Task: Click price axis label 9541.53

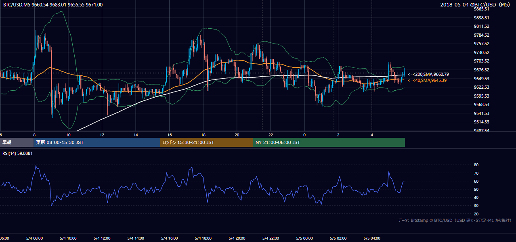Action: [x=482, y=113]
